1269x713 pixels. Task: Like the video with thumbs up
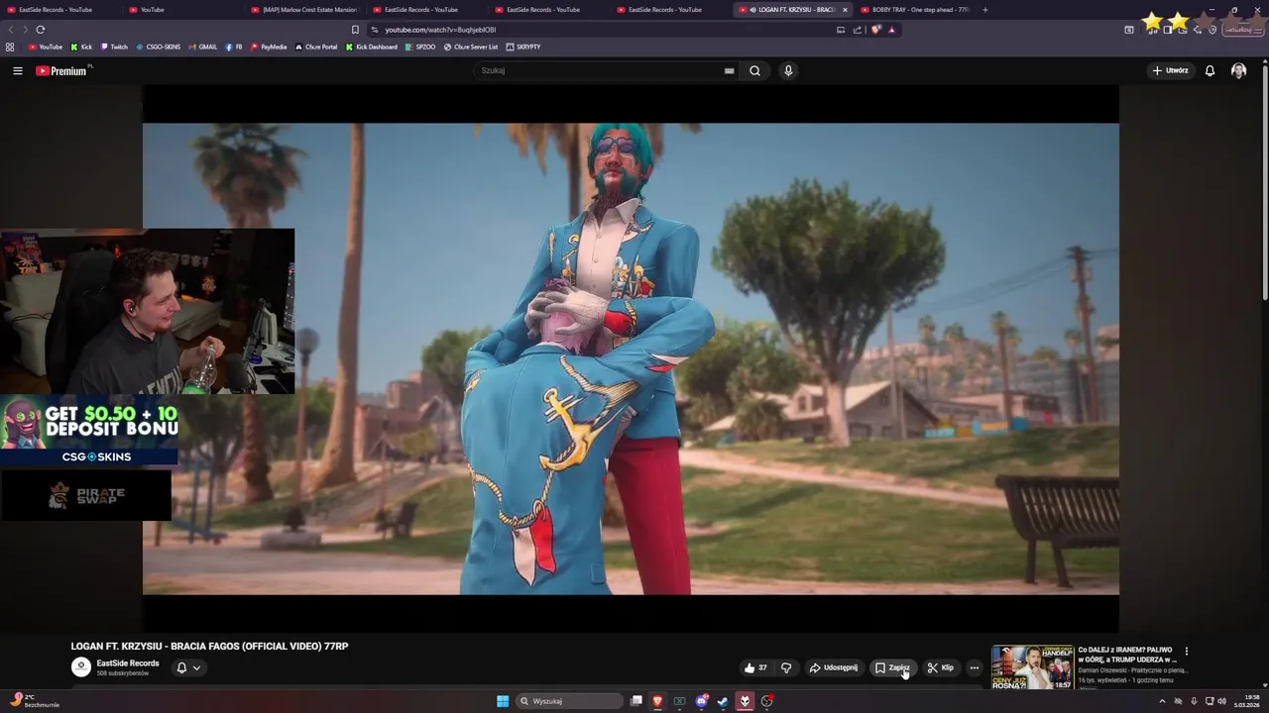tap(755, 667)
